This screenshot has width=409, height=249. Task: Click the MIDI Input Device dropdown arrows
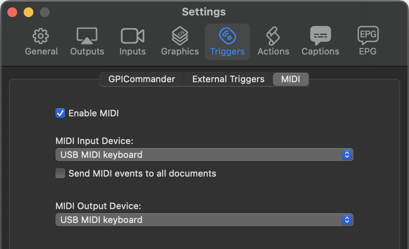point(347,155)
